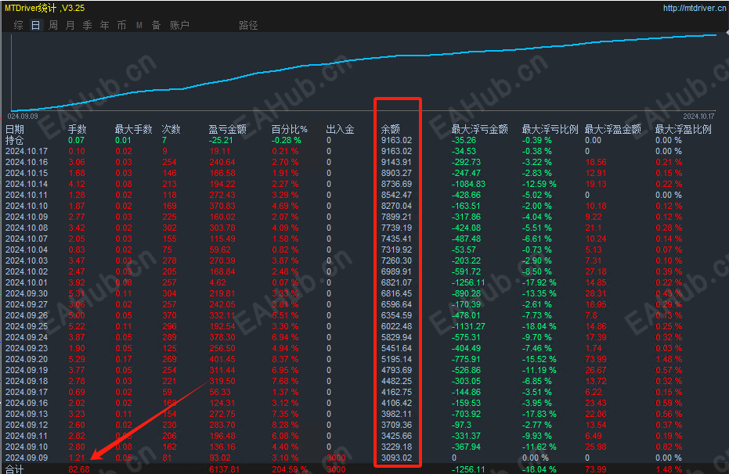729x474 pixels.
Task: Click the 百分比% column header
Action: (289, 129)
